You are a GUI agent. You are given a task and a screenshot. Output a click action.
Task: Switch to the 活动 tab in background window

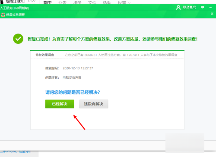click(107, 3)
